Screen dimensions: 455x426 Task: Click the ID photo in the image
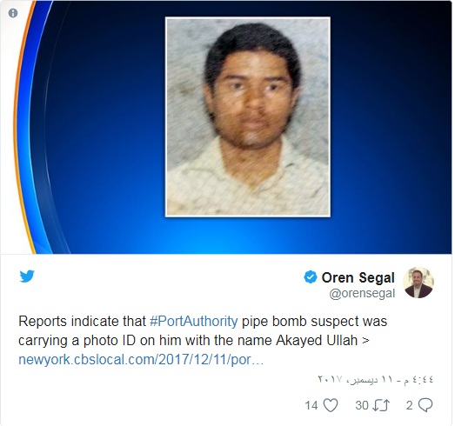[248, 116]
